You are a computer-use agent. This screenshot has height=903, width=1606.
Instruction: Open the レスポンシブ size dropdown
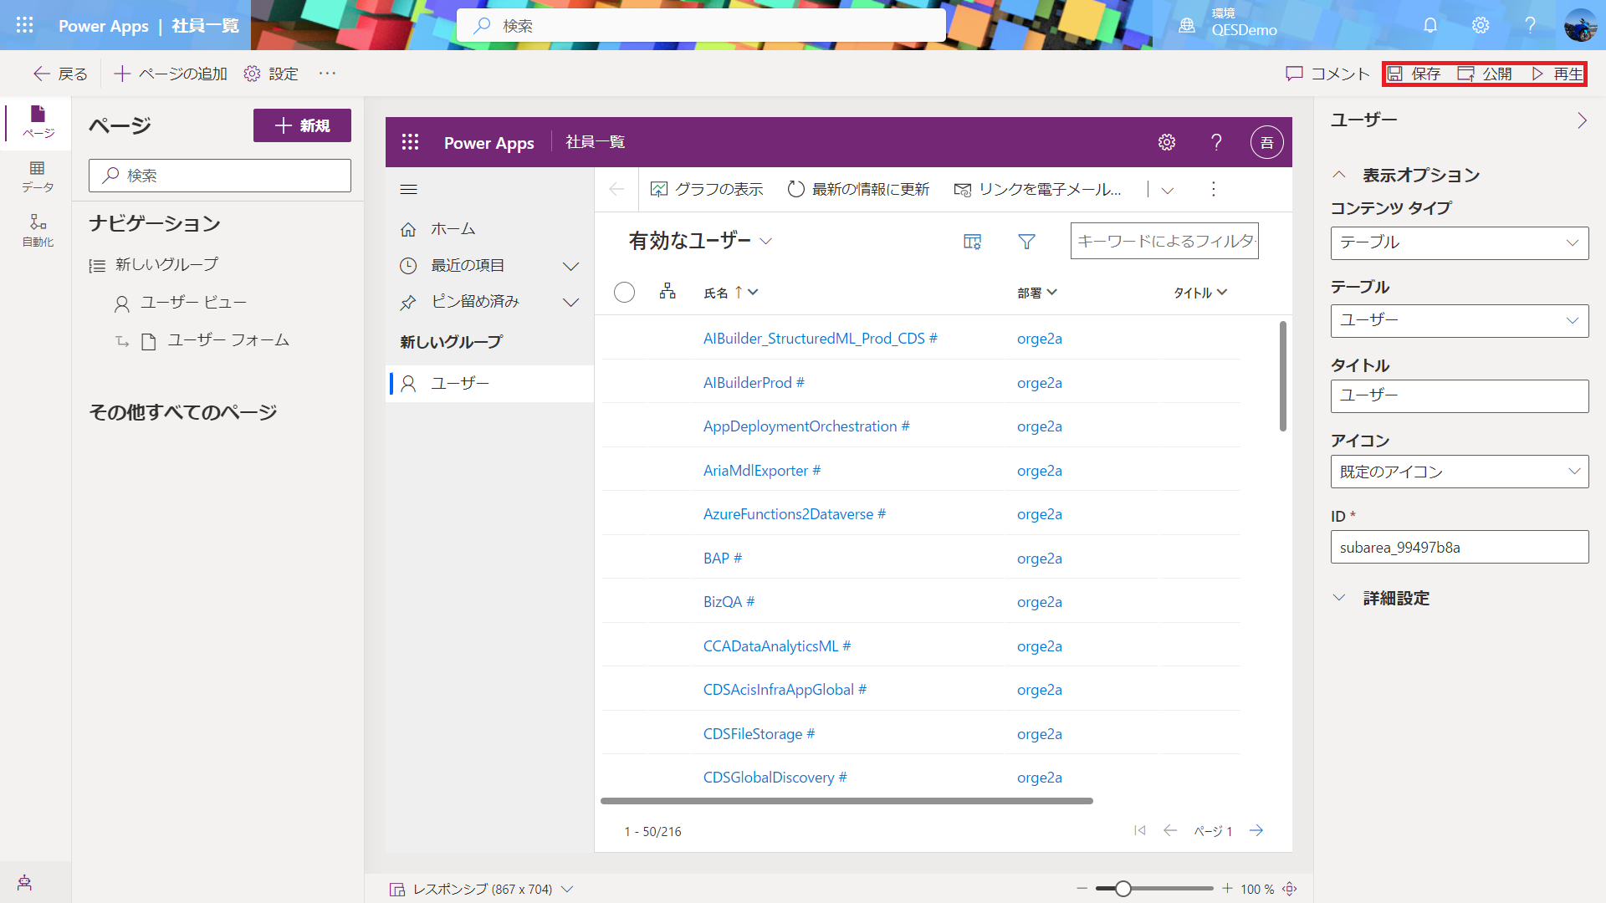point(481,889)
